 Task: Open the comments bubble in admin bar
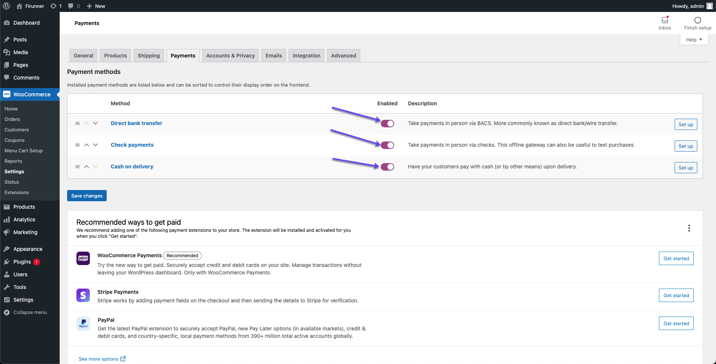click(x=70, y=6)
